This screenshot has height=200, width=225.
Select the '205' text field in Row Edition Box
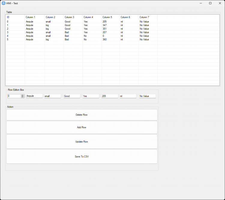point(109,96)
